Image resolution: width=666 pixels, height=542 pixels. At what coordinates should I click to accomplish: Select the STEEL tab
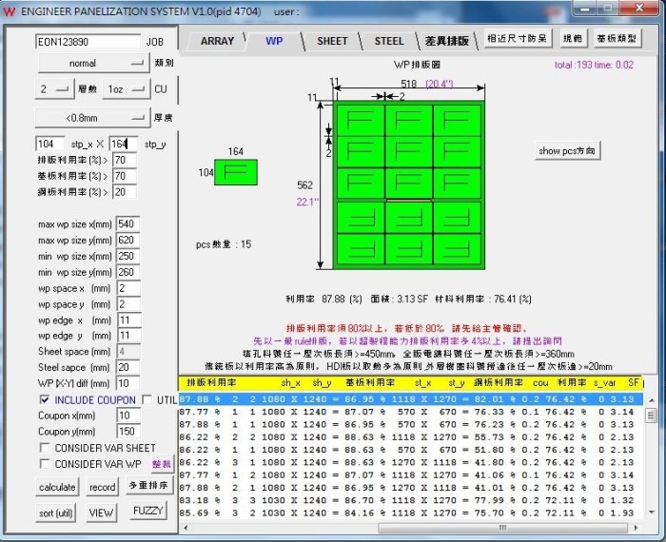(x=389, y=41)
